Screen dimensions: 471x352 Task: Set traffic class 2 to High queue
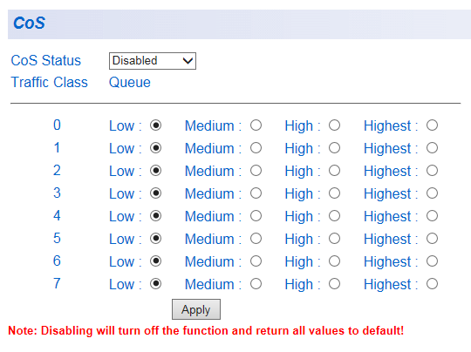click(x=334, y=171)
